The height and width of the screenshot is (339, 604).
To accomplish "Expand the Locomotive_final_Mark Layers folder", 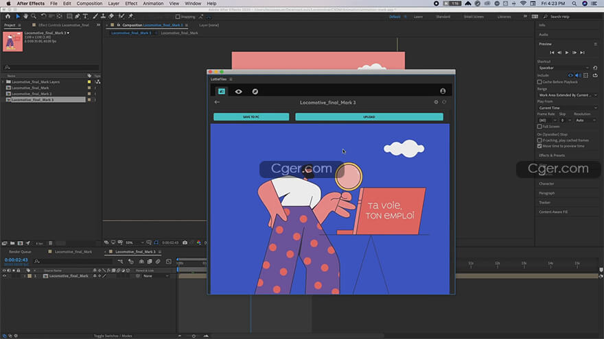I will [3, 82].
